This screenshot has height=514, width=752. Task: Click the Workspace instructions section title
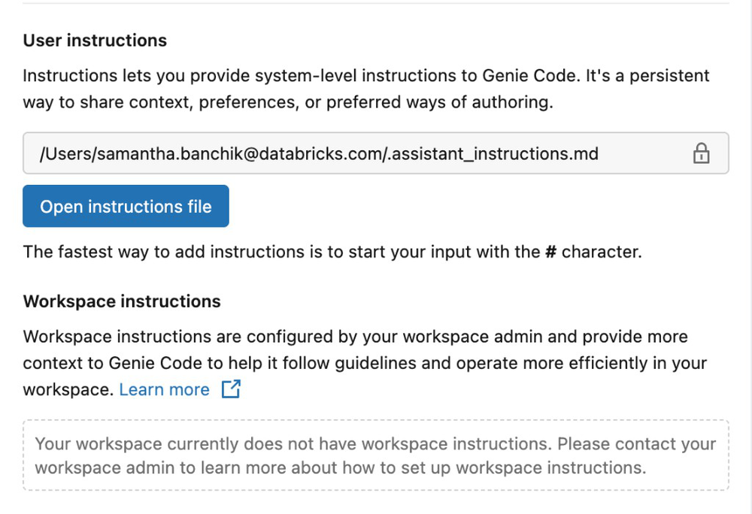(x=122, y=301)
